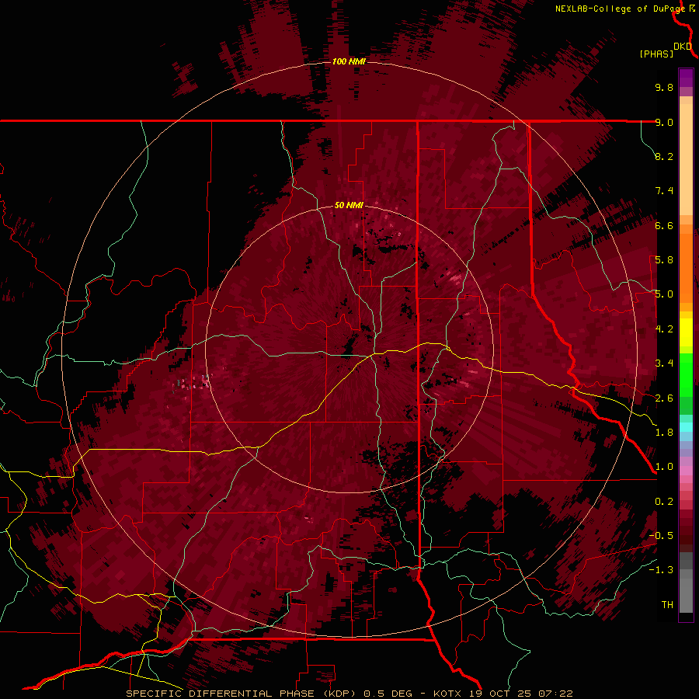The width and height of the screenshot is (699, 699).
Task: Click the 5.8 scale label
Action: (x=664, y=260)
